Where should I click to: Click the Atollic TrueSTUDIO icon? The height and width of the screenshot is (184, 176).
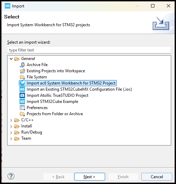[22, 95]
